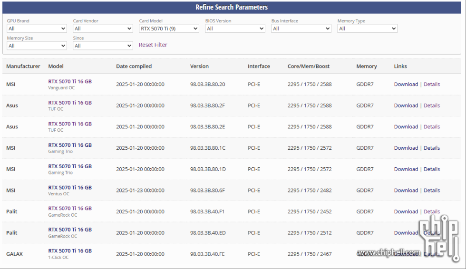Screen dimensions: 466x269
Task: Click the GALAX manufacturer cell
Action: (15, 254)
